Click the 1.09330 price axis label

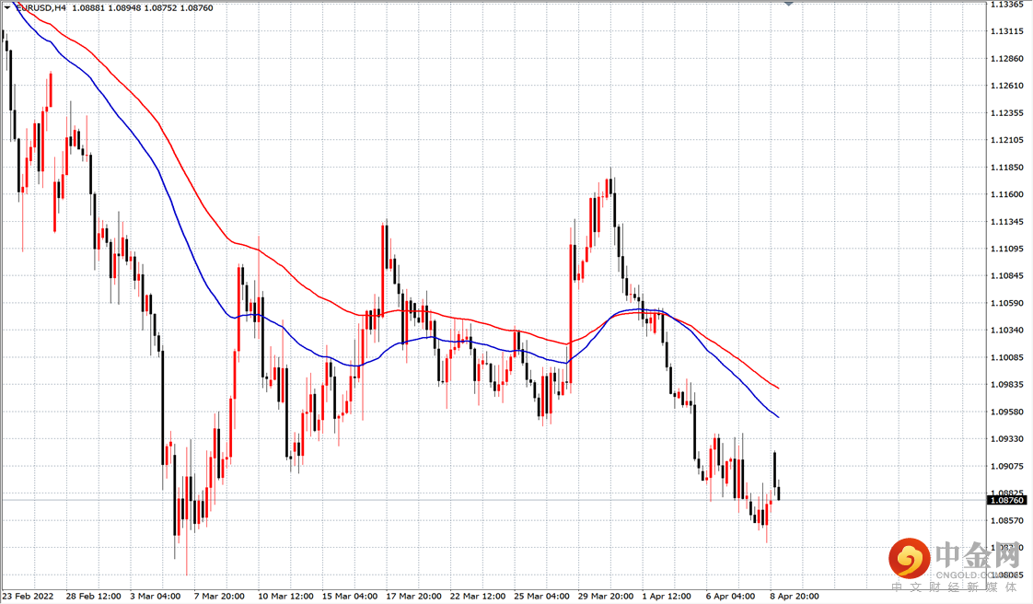pos(1006,438)
